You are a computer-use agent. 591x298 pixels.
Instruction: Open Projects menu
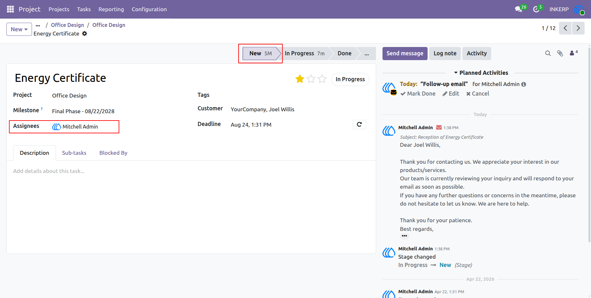point(59,9)
